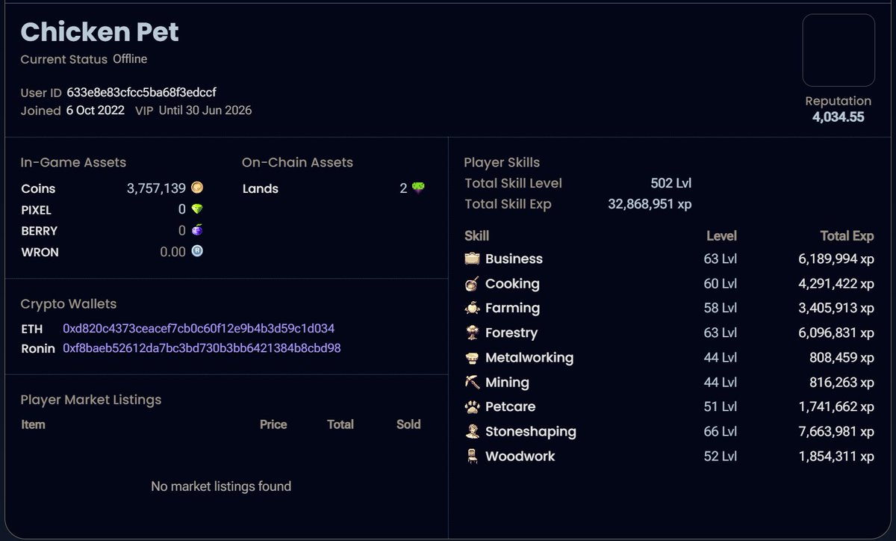
Task: Open the ETH wallet address link
Action: tap(199, 328)
